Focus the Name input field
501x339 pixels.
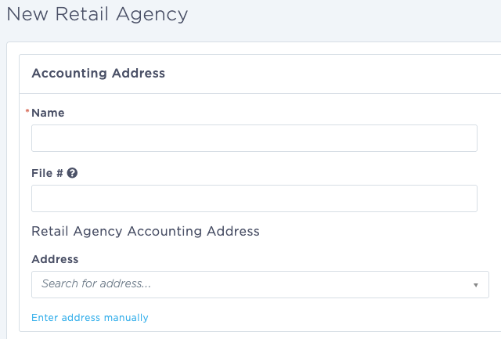tap(254, 138)
